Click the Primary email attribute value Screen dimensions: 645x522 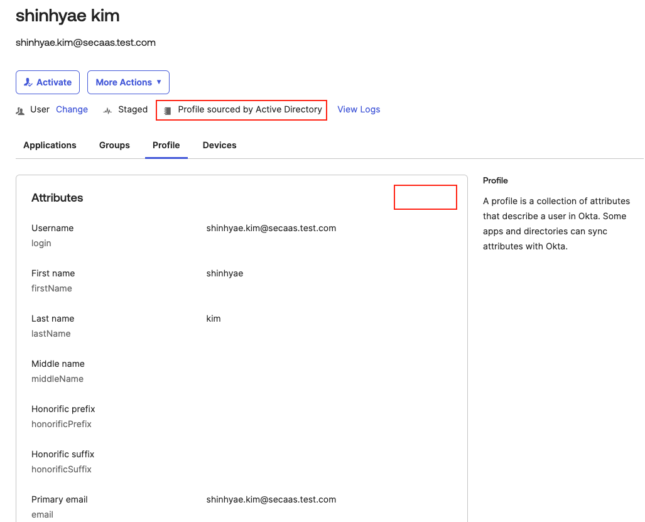[271, 499]
